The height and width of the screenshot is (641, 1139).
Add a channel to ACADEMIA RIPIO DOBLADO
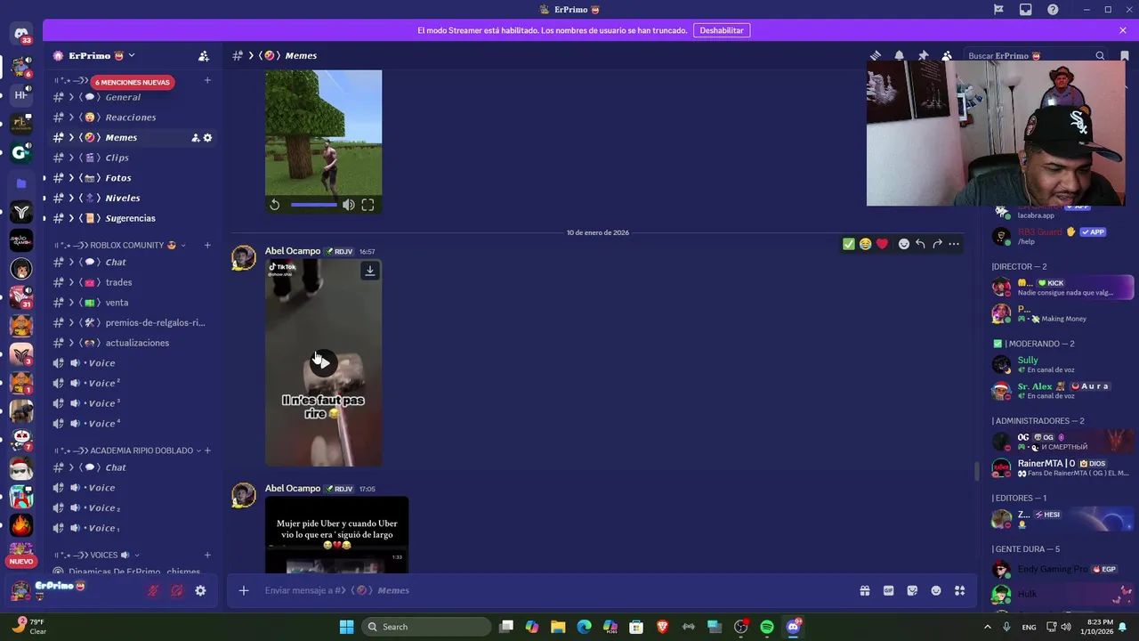(207, 450)
